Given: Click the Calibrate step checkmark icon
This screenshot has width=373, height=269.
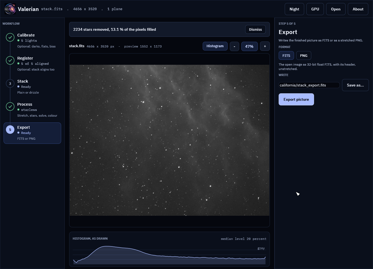Looking at the screenshot, I should pyautogui.click(x=10, y=37).
